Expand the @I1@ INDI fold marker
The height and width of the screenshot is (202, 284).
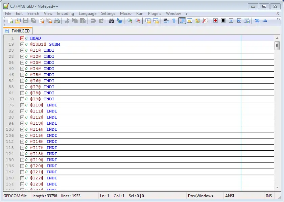22,50
